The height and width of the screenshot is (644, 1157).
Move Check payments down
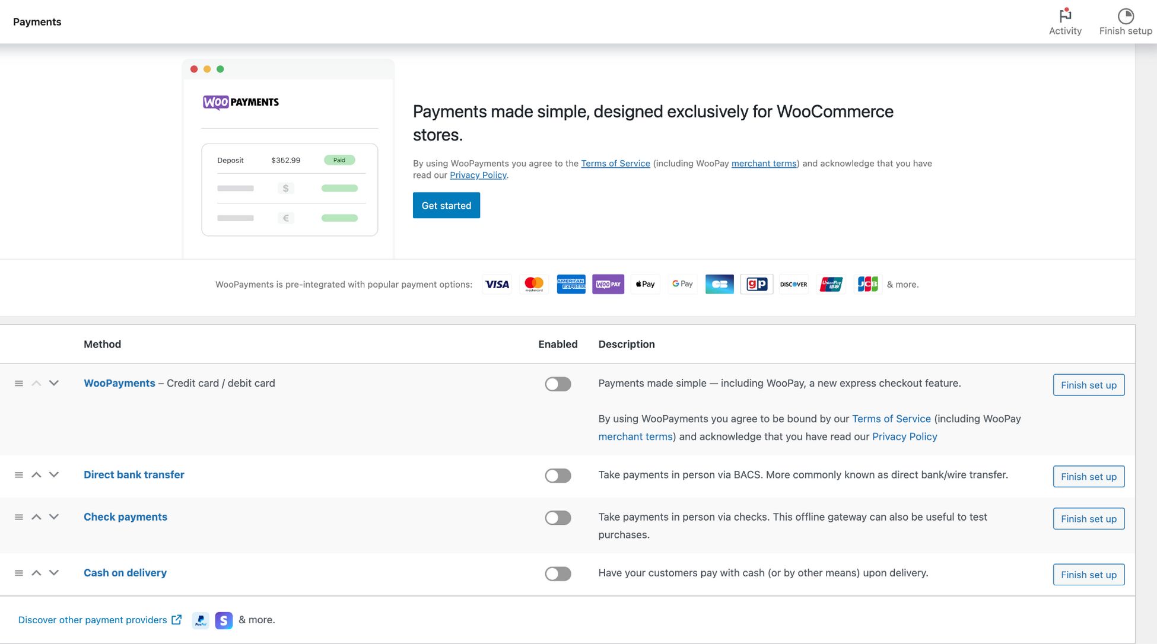tap(54, 517)
